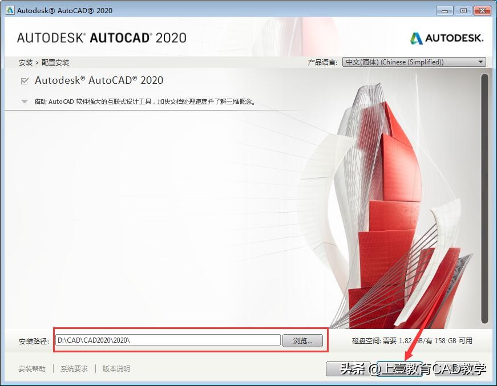The width and height of the screenshot is (497, 386).
Task: Select 安装 in the breadcrumb navigation
Action: pyautogui.click(x=25, y=62)
